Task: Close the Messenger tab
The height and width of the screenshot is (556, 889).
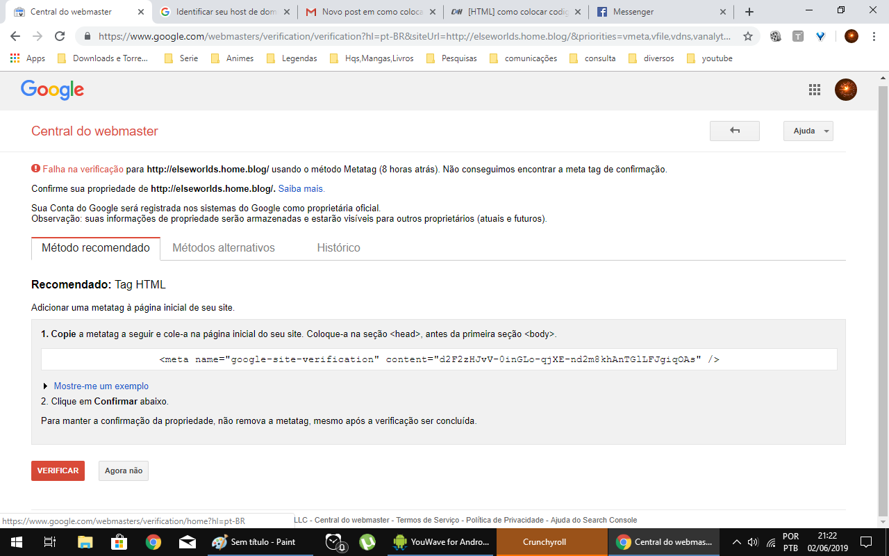Action: pyautogui.click(x=723, y=12)
